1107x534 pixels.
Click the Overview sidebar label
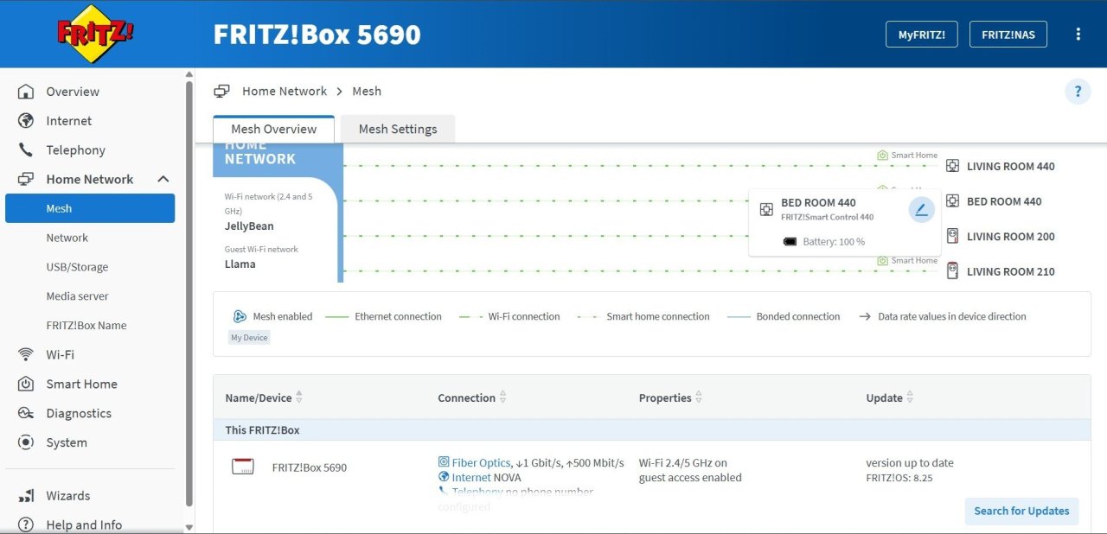pos(73,92)
